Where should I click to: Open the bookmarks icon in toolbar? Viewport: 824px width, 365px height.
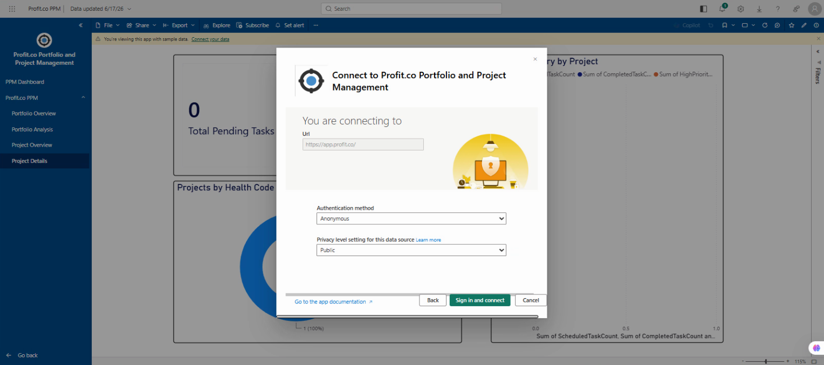pos(725,25)
